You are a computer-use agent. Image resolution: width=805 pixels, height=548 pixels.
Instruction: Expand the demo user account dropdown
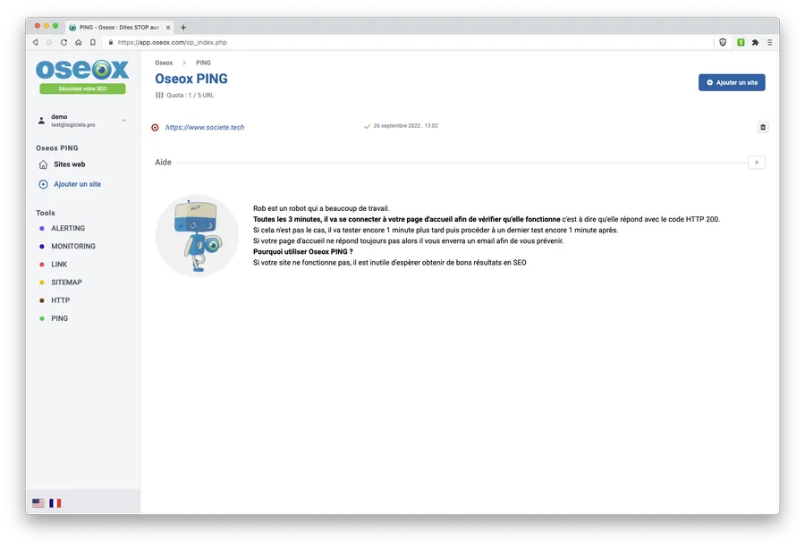pyautogui.click(x=123, y=120)
